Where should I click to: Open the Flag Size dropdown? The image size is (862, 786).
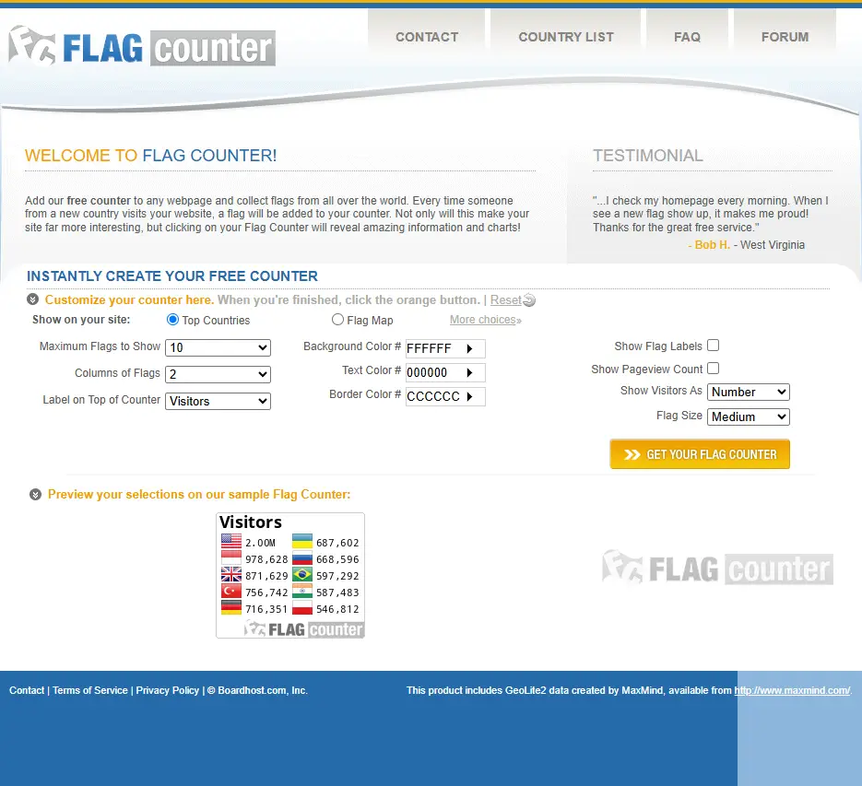749,416
